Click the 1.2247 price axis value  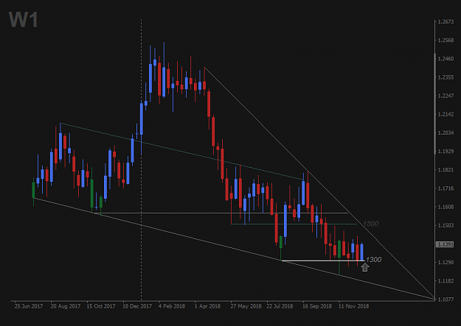click(x=446, y=96)
